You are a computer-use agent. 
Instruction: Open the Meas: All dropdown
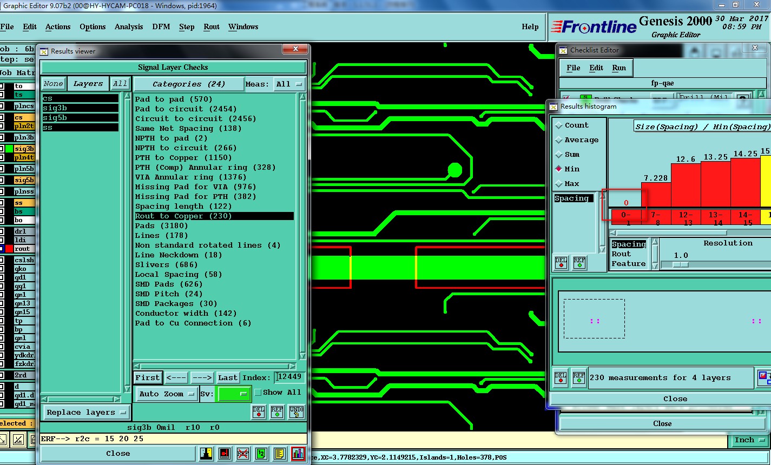pos(290,84)
